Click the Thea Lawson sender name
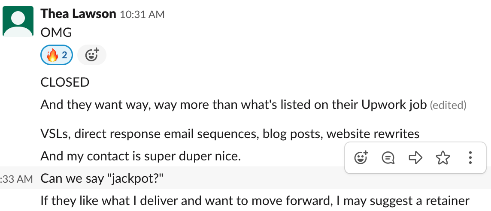This screenshot has height=211, width=491. pyautogui.click(x=78, y=14)
